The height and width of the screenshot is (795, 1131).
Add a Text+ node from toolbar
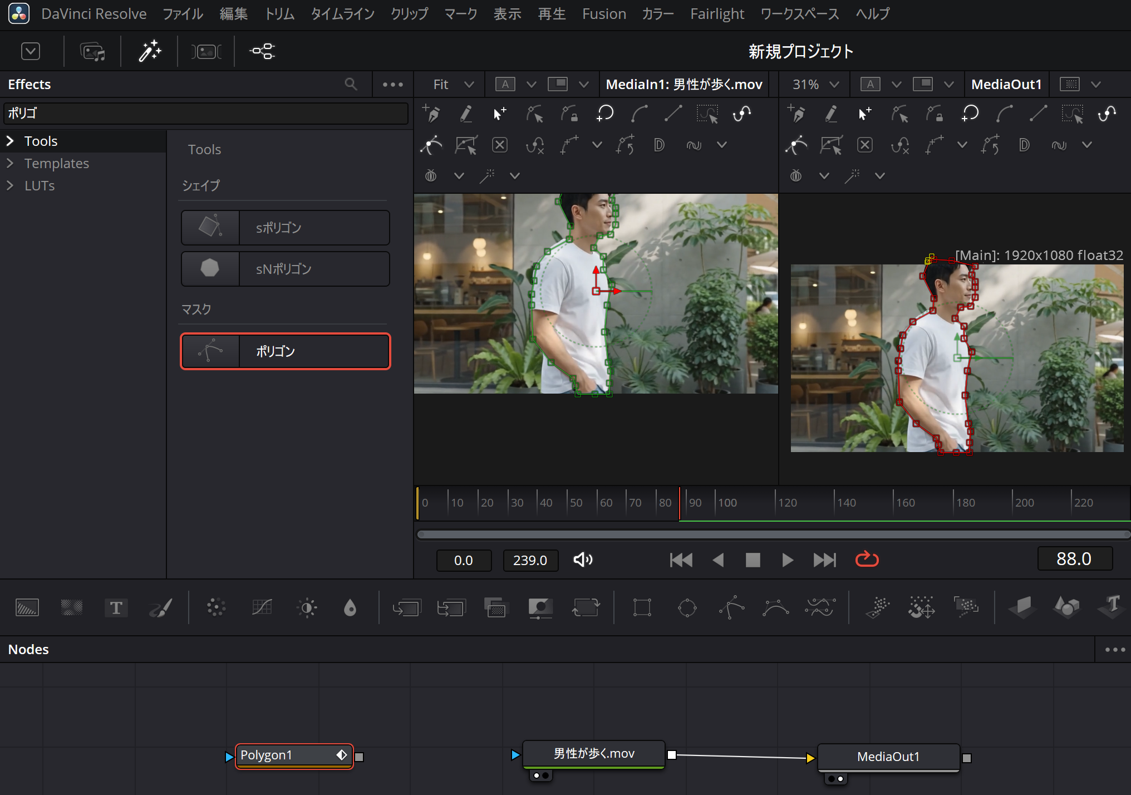116,607
